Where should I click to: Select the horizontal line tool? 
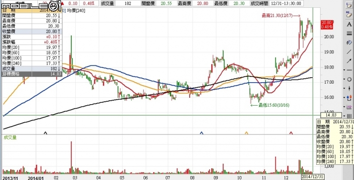(x=350, y=70)
